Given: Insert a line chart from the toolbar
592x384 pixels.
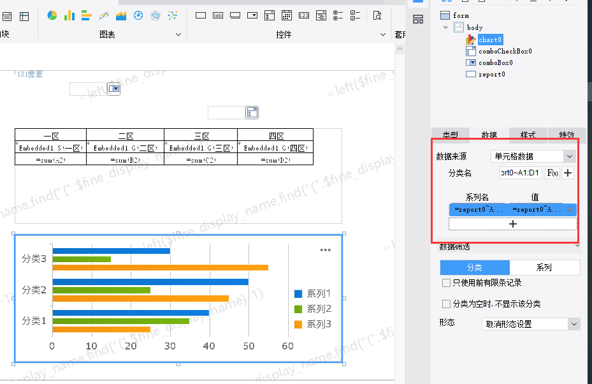Looking at the screenshot, I should tap(104, 15).
